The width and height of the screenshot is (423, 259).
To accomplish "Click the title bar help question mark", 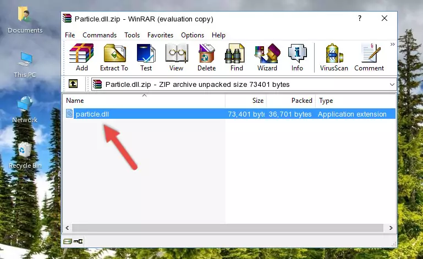I will tap(360, 18).
